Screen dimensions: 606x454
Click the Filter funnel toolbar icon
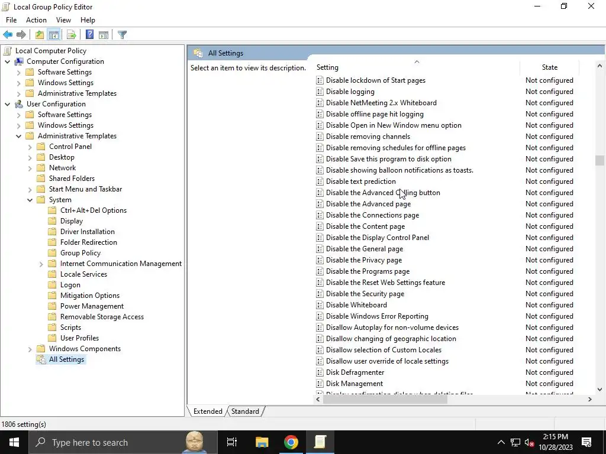click(x=122, y=35)
